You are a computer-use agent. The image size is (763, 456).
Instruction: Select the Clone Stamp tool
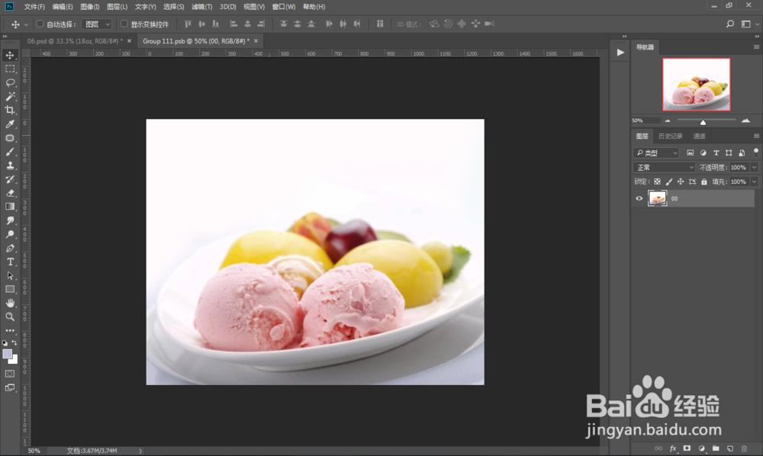pyautogui.click(x=10, y=165)
